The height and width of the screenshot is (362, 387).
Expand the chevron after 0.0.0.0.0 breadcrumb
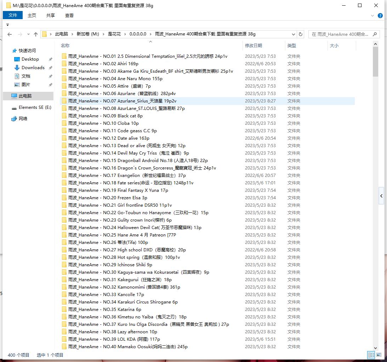(x=150, y=34)
